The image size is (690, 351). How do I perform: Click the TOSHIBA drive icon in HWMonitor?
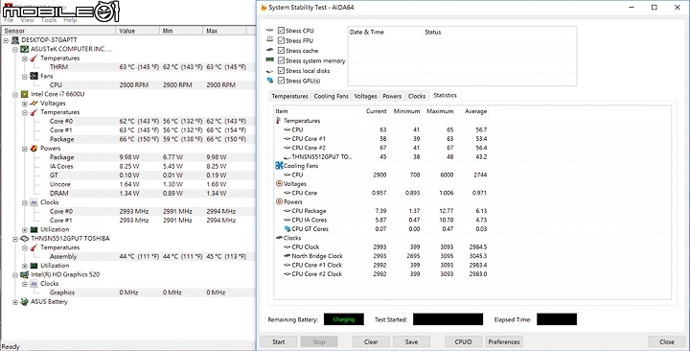point(25,239)
